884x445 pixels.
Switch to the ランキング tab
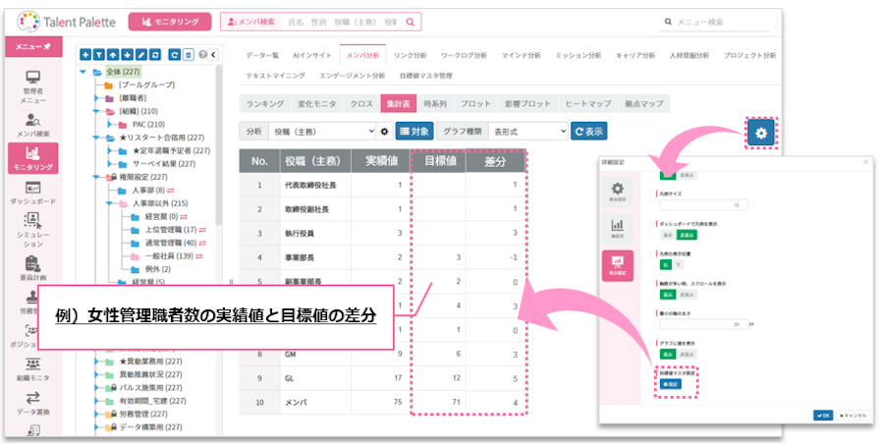click(265, 104)
